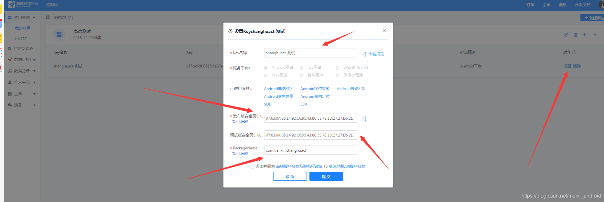604x202 pixels.
Task: Open 消息 in the top navigation
Action: coord(563,5)
